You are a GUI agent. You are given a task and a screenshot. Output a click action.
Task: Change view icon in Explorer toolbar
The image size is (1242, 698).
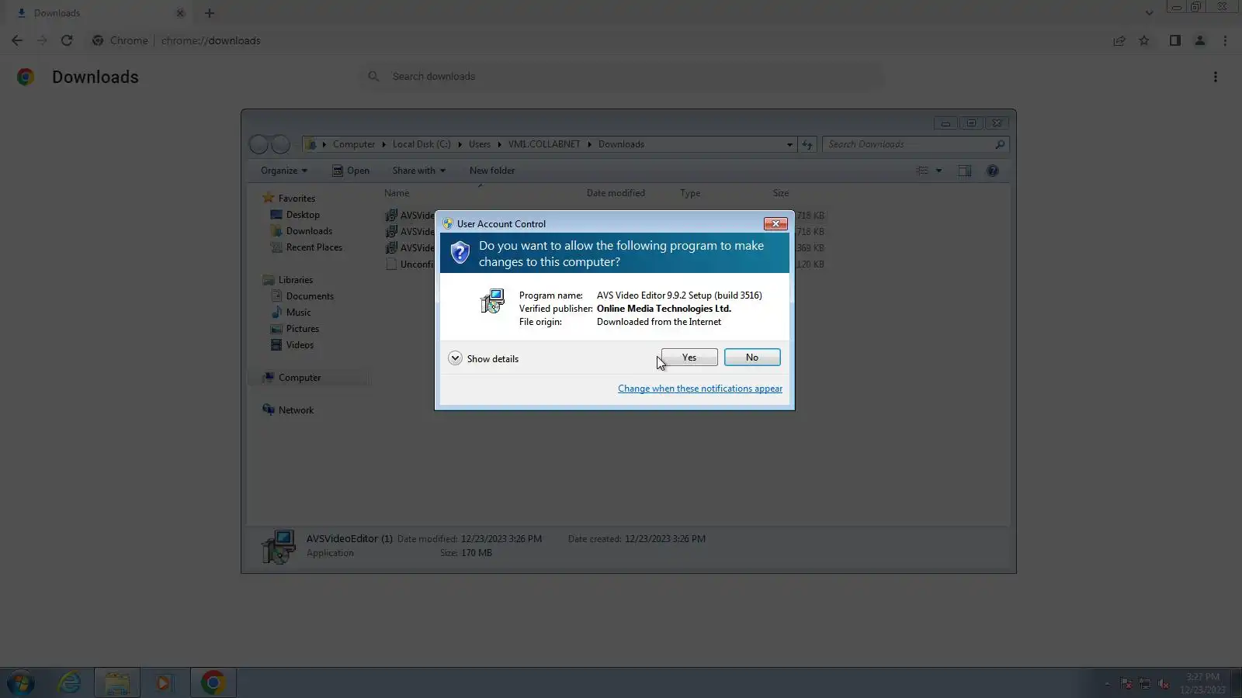click(x=922, y=171)
